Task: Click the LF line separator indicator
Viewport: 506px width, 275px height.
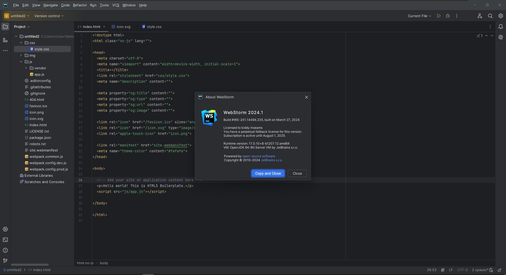Action: pos(451,270)
